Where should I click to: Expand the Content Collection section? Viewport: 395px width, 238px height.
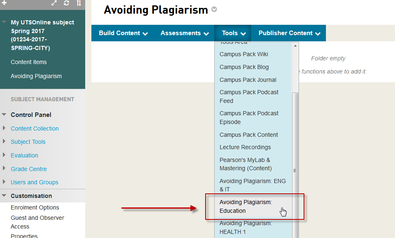4,129
